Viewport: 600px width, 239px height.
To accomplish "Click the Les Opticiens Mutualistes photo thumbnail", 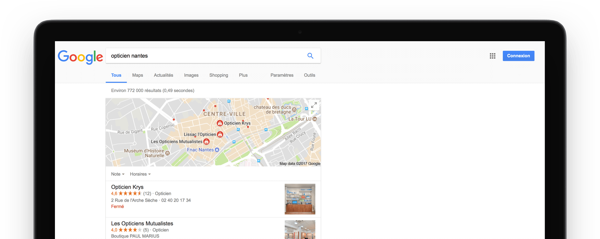I will pos(300,230).
